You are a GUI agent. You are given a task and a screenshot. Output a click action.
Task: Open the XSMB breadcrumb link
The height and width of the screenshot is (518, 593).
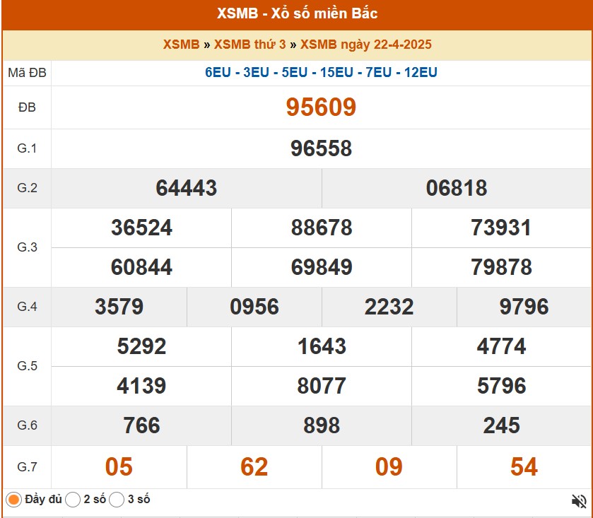coord(181,44)
